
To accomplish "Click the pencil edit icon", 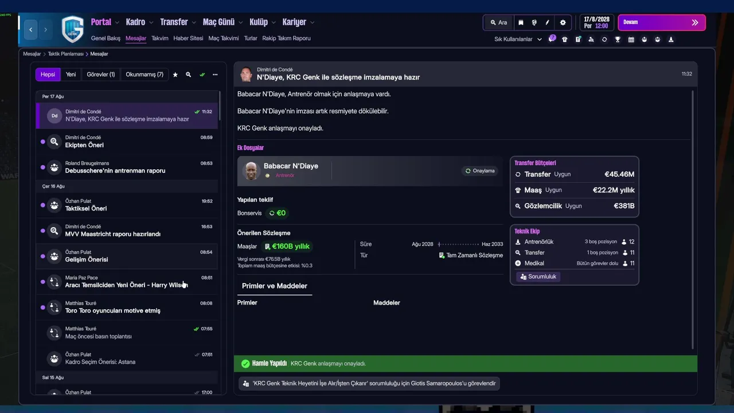I will click(x=547, y=22).
